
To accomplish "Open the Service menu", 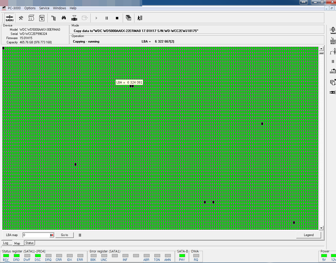I will [x=44, y=8].
